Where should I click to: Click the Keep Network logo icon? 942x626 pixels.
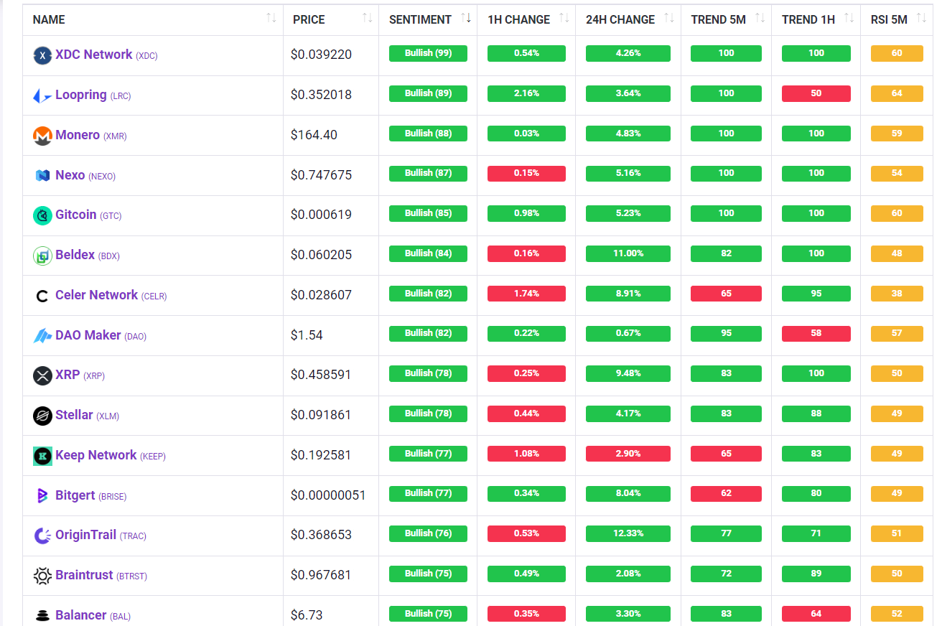pos(42,456)
